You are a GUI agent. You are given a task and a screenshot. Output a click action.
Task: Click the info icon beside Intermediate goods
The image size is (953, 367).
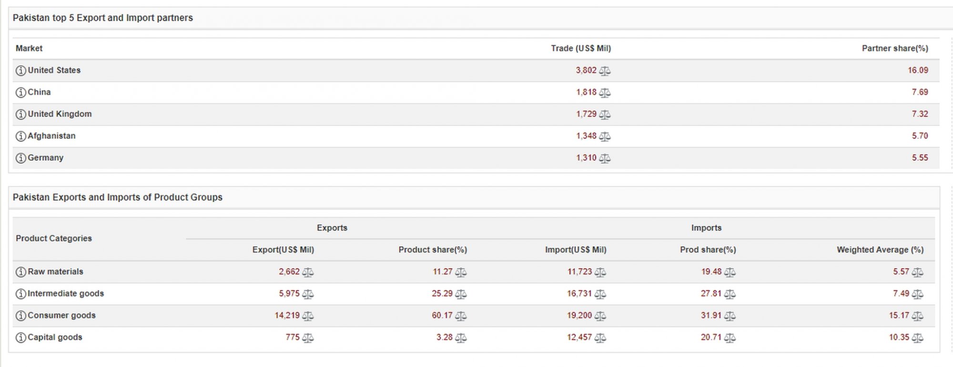pyautogui.click(x=20, y=294)
